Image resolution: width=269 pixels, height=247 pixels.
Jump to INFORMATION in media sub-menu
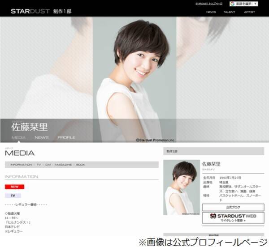pyautogui.click(x=21, y=165)
